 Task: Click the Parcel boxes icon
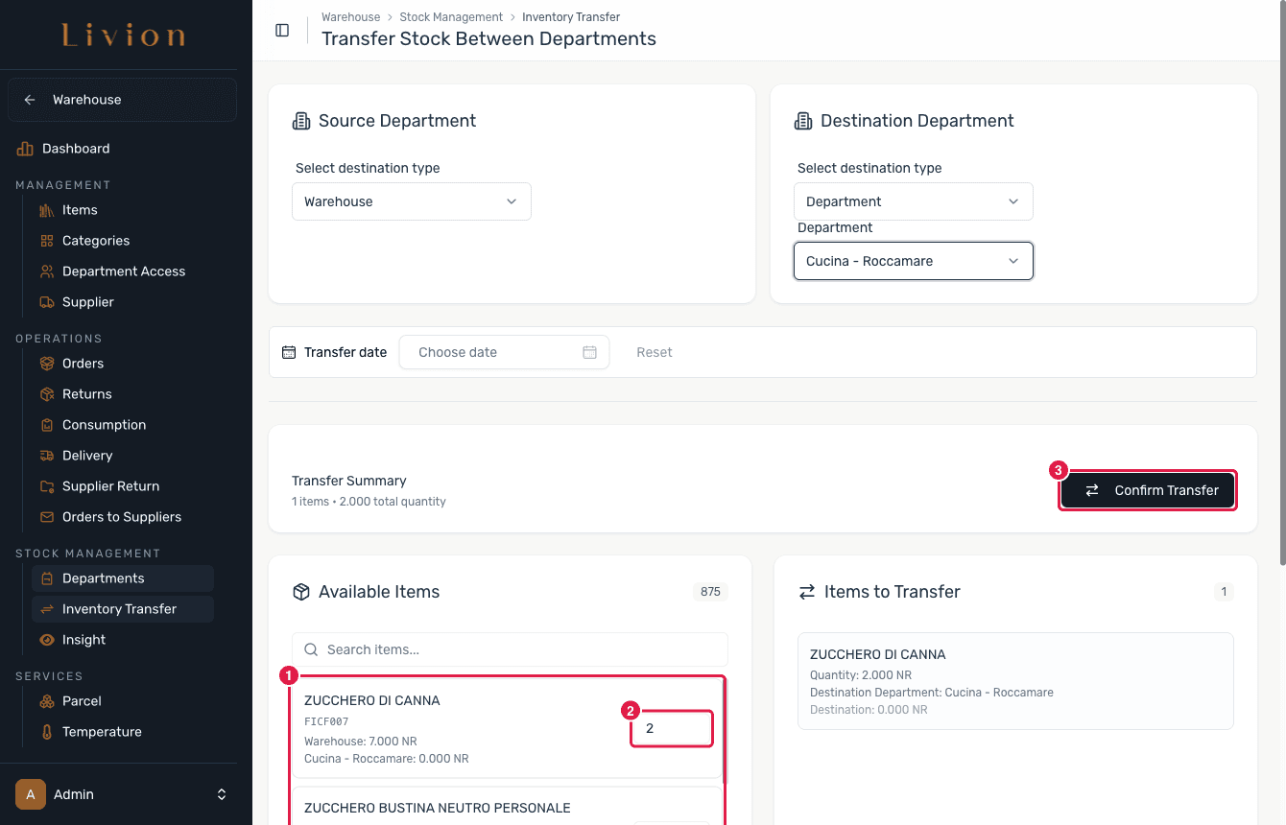(x=46, y=701)
